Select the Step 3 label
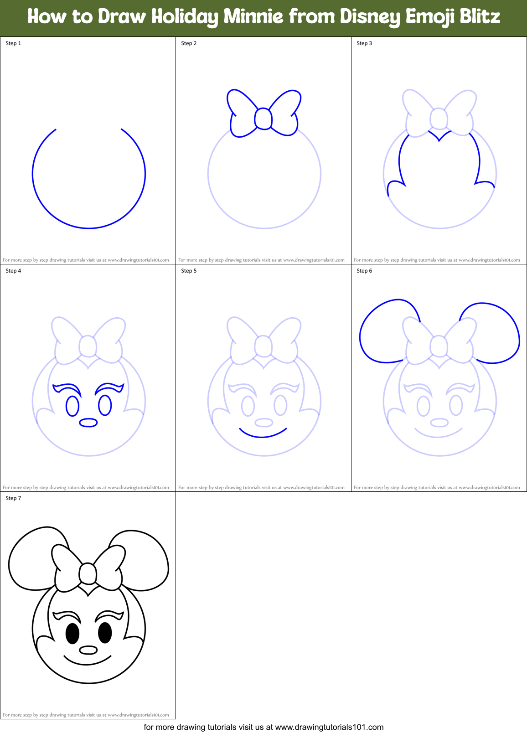Viewport: 527px width, 733px height. (364, 43)
